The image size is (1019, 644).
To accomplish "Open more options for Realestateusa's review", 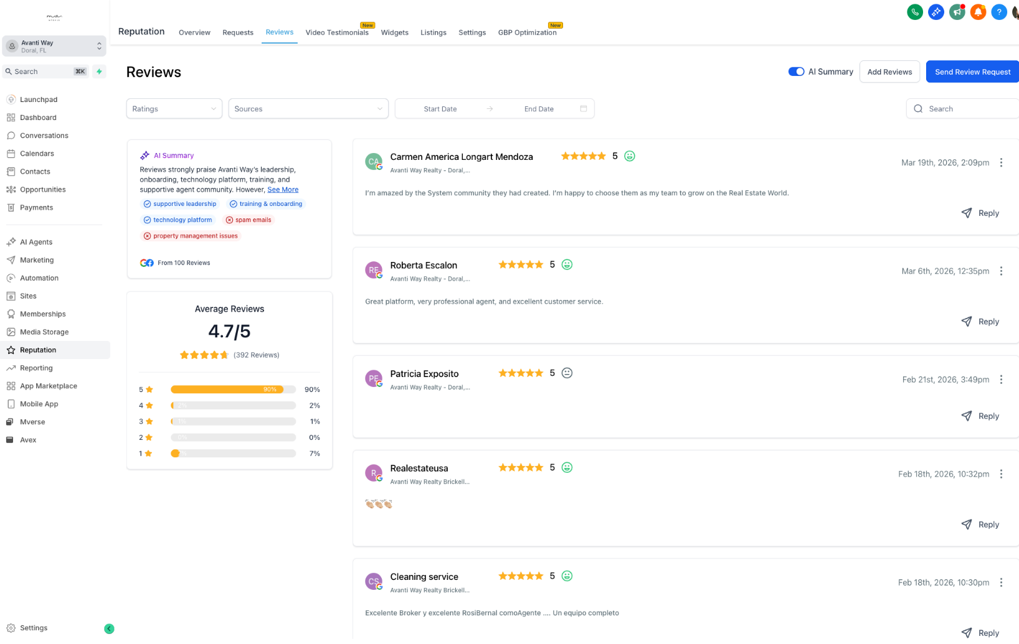I will coord(1001,474).
